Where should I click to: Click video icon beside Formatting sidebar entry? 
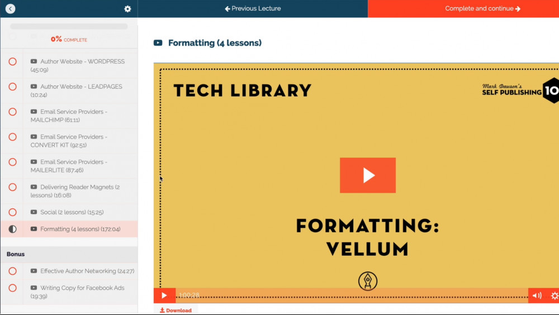[34, 229]
